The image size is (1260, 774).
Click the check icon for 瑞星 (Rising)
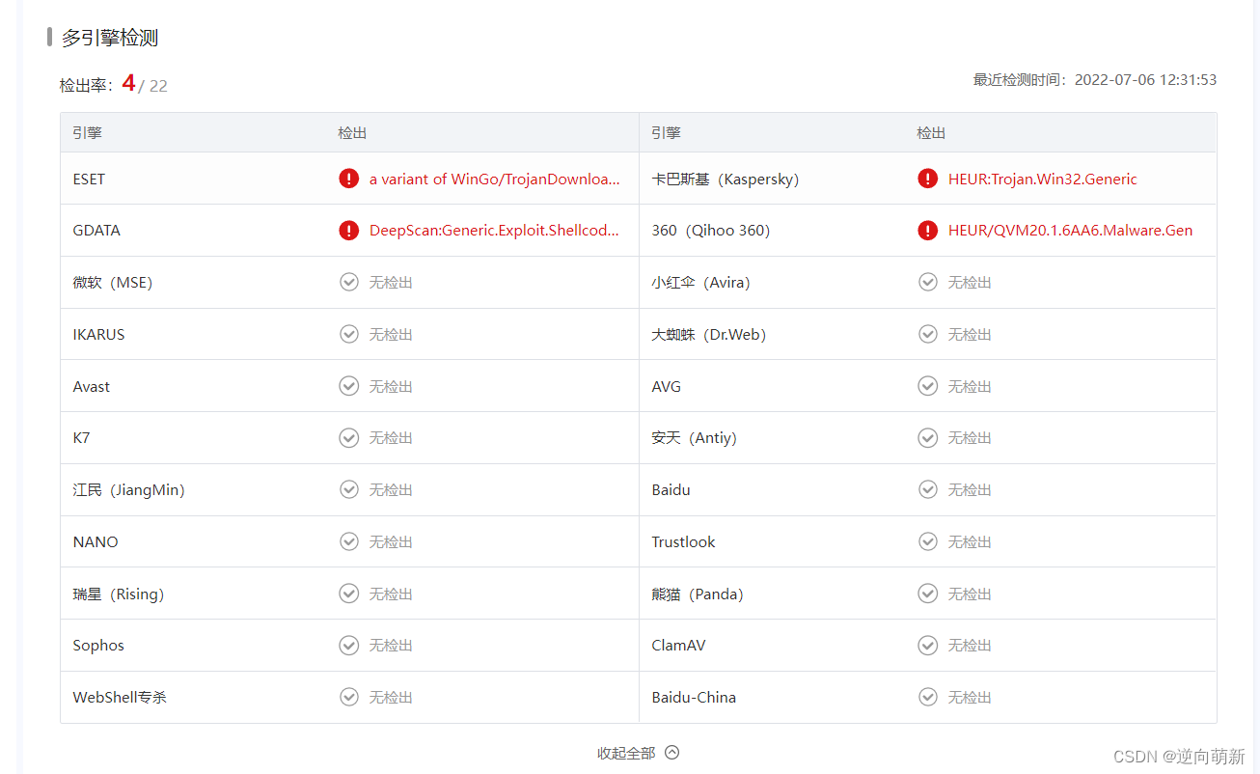(349, 594)
